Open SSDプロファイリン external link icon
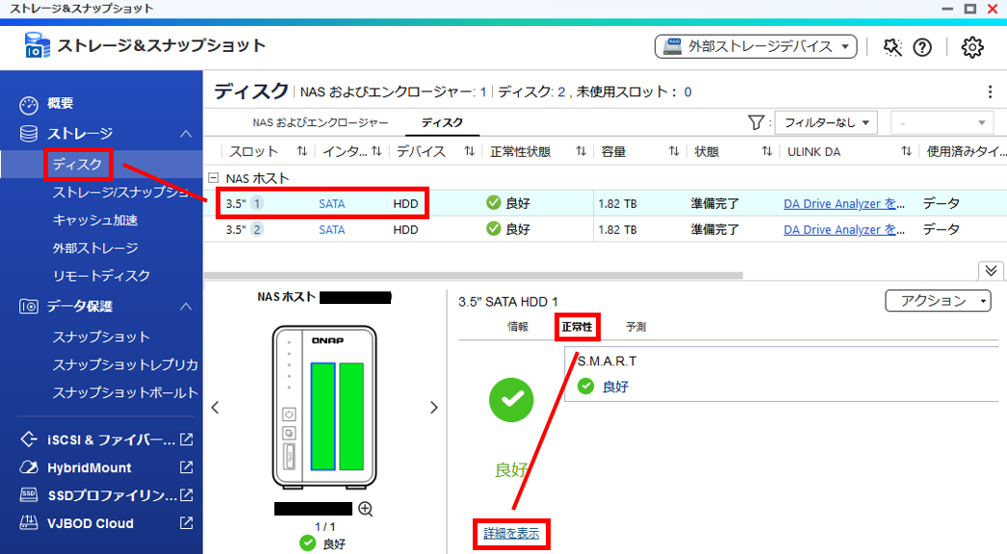The image size is (1007, 554). click(186, 495)
